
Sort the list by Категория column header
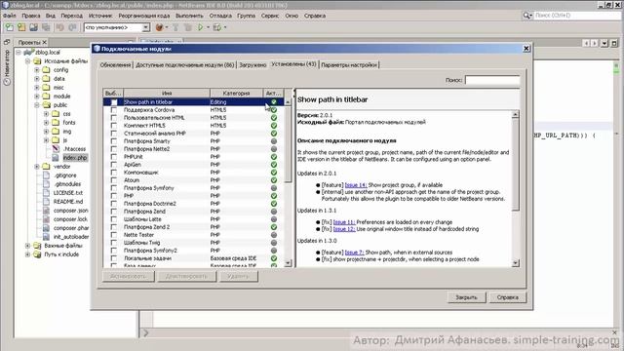coord(236,94)
